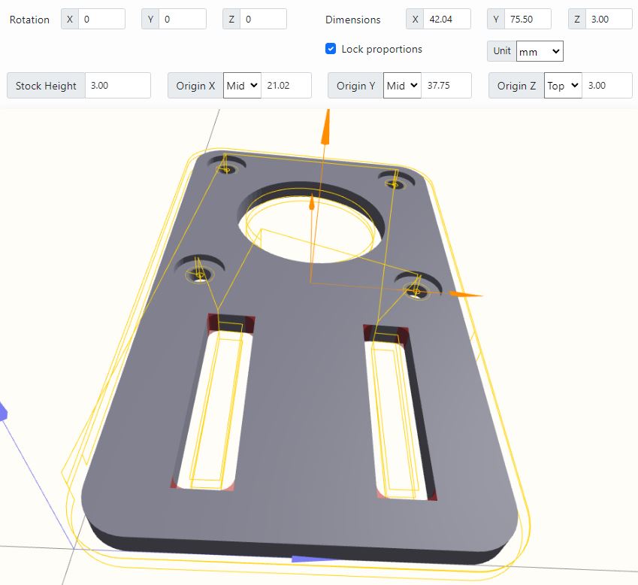Edit the Origin Z value 3.00
Viewport: 638px width, 585px height.
point(607,86)
